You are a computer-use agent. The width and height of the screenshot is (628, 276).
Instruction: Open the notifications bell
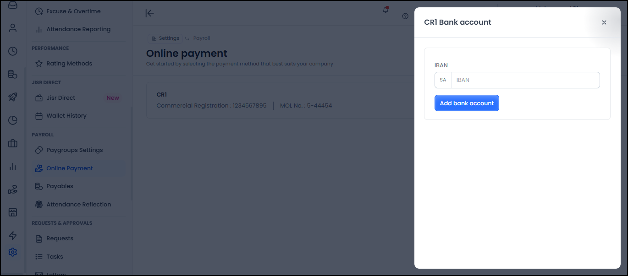[386, 10]
